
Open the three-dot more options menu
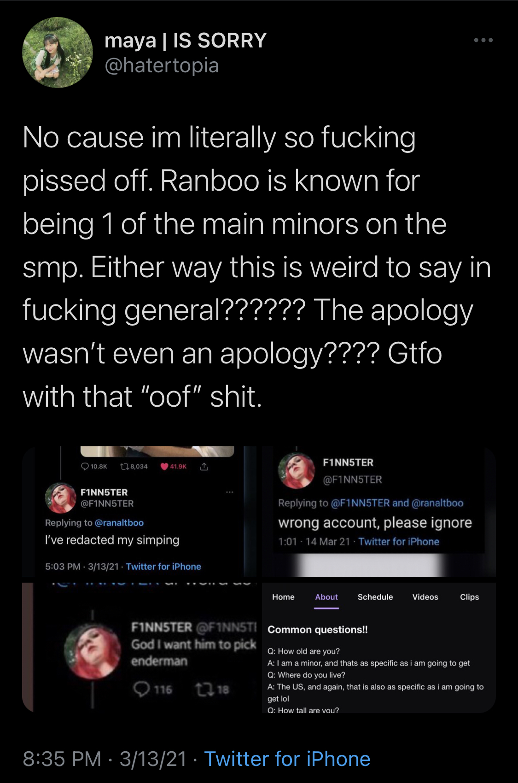[x=483, y=41]
